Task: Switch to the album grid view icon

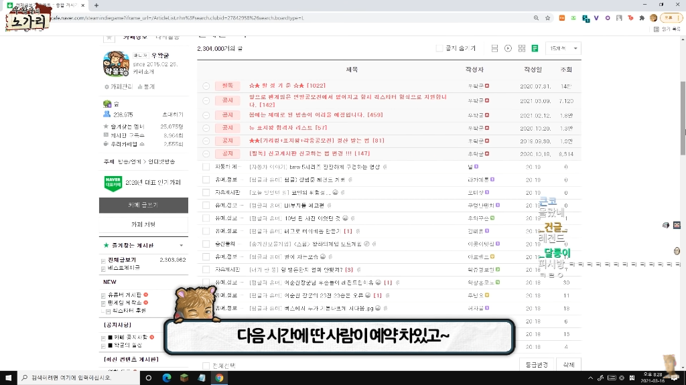Action: coord(521,48)
